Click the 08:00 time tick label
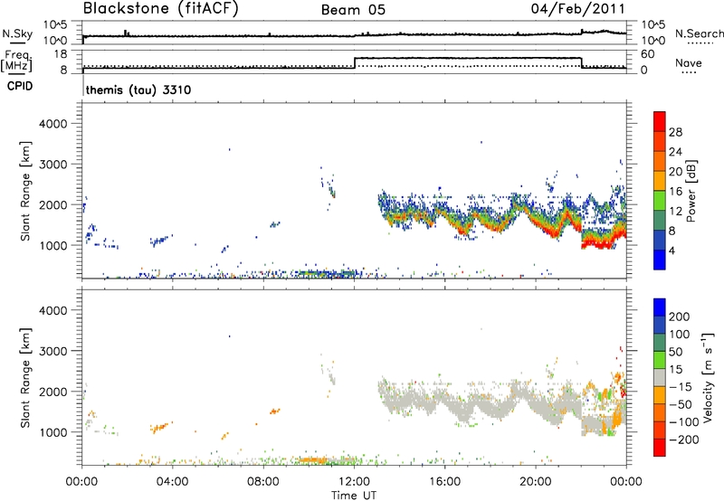Screen dimensions: 724x501 [263, 482]
